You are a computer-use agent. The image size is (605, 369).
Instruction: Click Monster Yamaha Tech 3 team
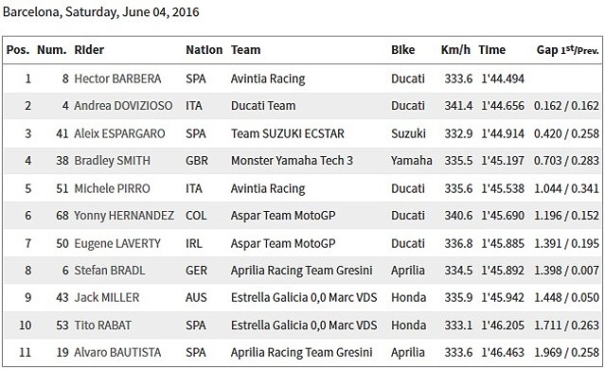click(x=292, y=161)
